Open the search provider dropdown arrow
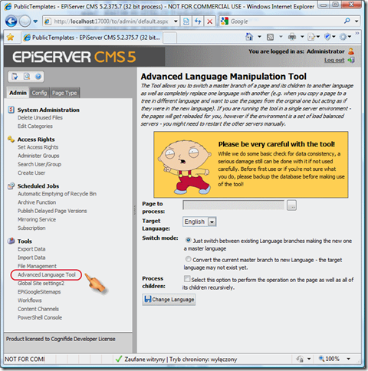The height and width of the screenshot is (371, 368). click(x=356, y=21)
